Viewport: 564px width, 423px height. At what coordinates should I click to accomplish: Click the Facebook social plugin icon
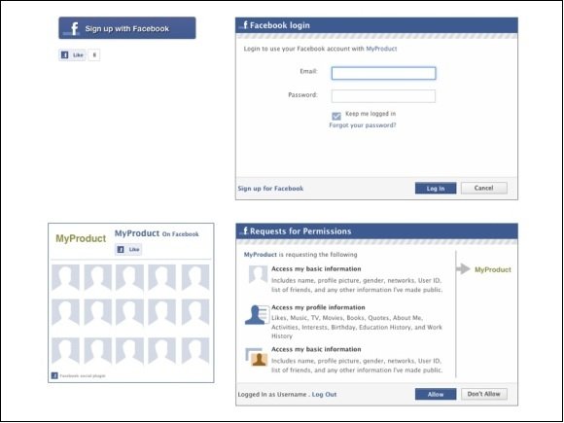click(x=54, y=375)
